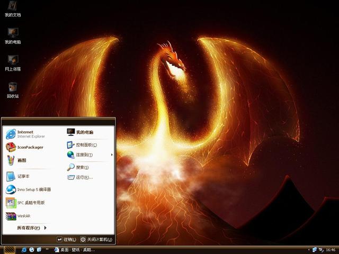Click the 我的电脑 desktop icon
The image size is (339, 254).
pos(13,34)
